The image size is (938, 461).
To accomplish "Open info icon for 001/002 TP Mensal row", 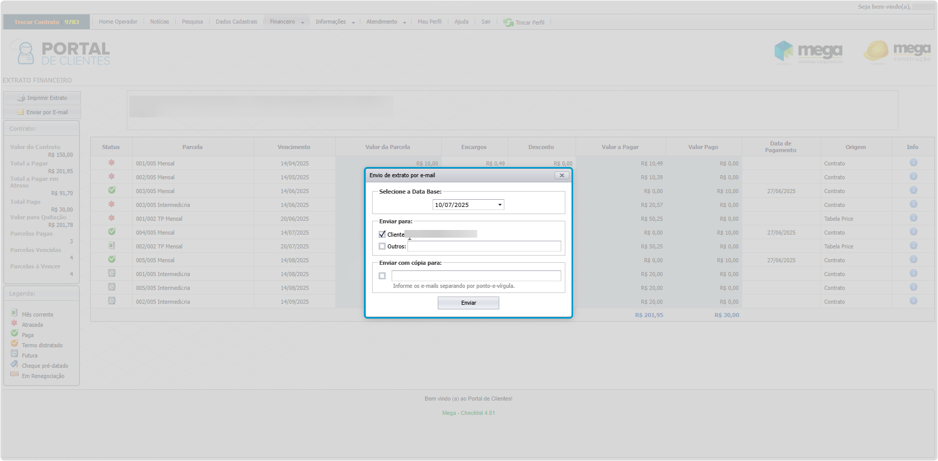I will click(x=913, y=218).
